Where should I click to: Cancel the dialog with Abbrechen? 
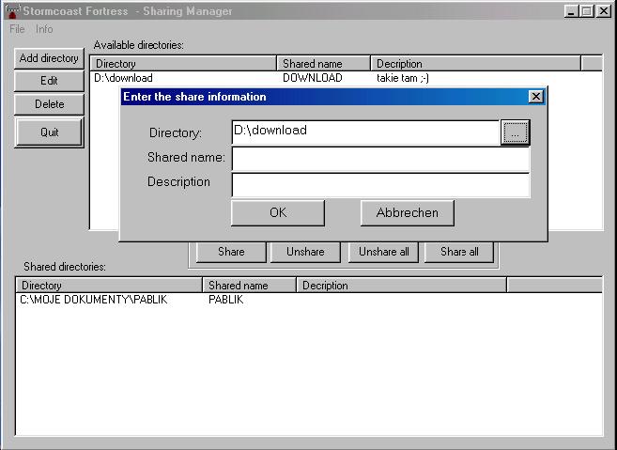[x=407, y=212]
